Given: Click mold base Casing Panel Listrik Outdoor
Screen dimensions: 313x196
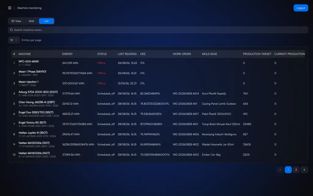Looking at the screenshot, I should [219, 104].
